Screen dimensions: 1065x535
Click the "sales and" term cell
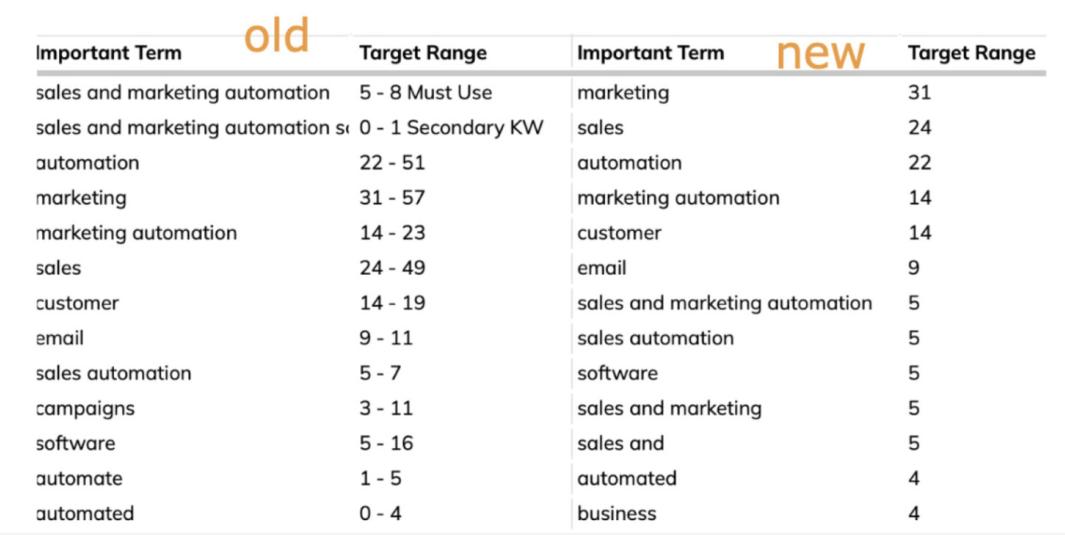tap(620, 443)
